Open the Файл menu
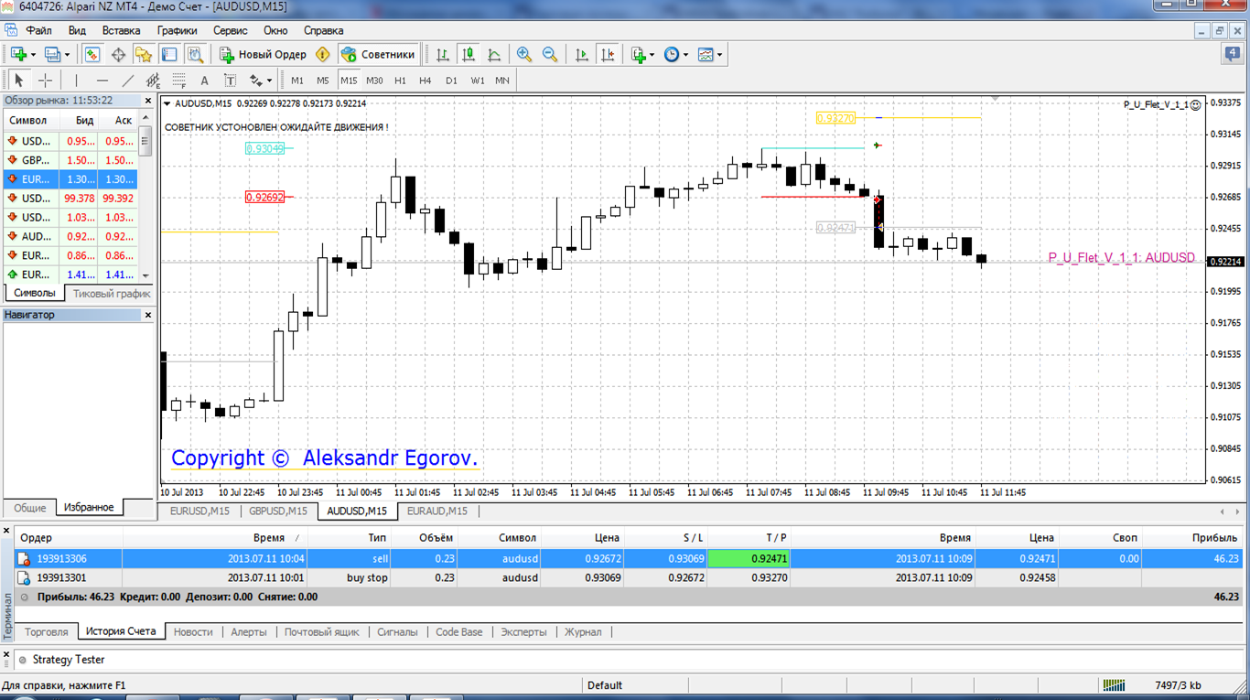 (38, 30)
